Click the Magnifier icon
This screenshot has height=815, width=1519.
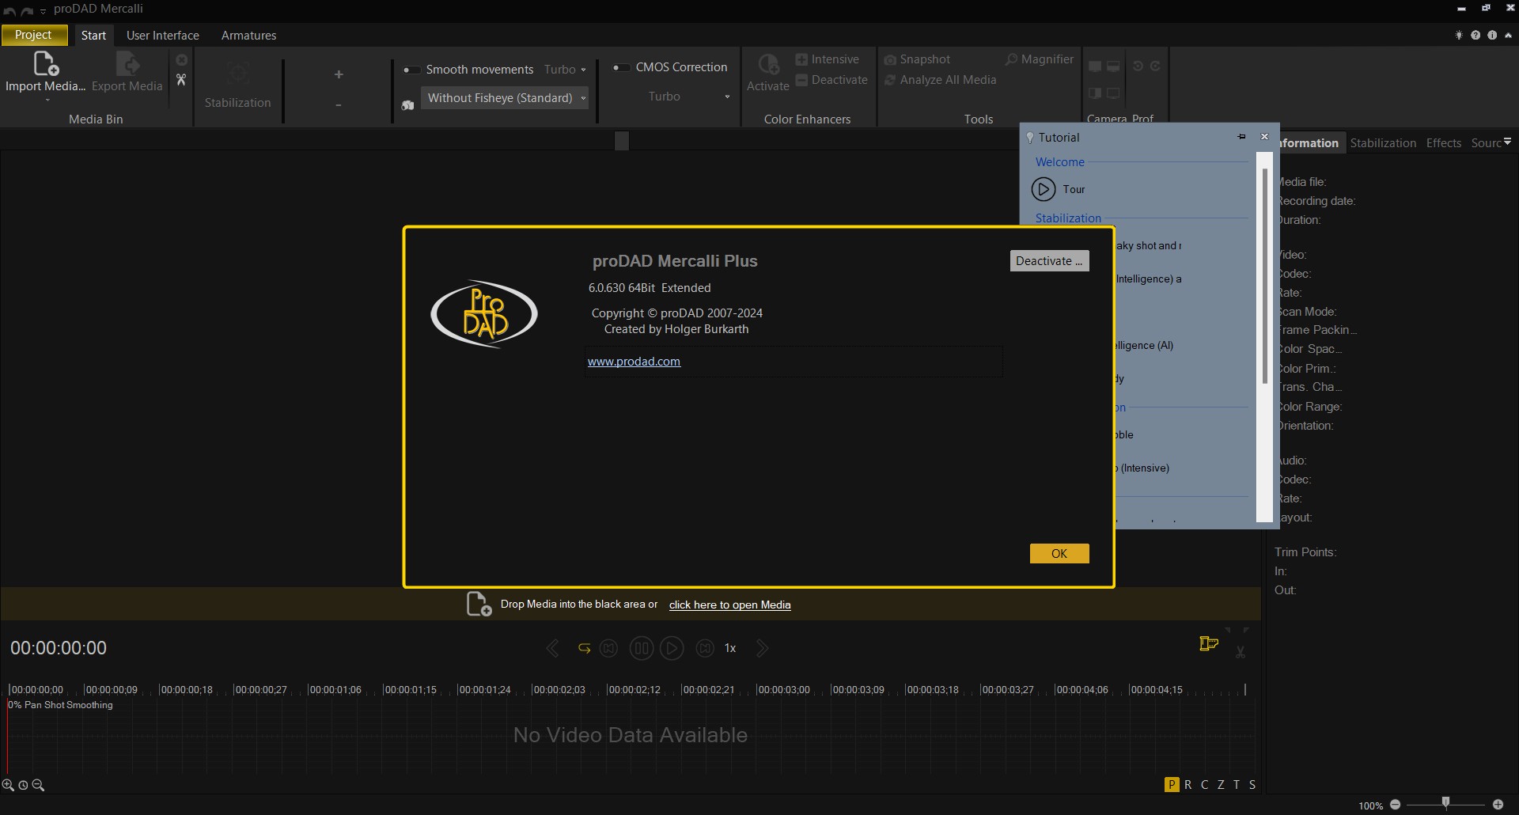(x=1011, y=59)
